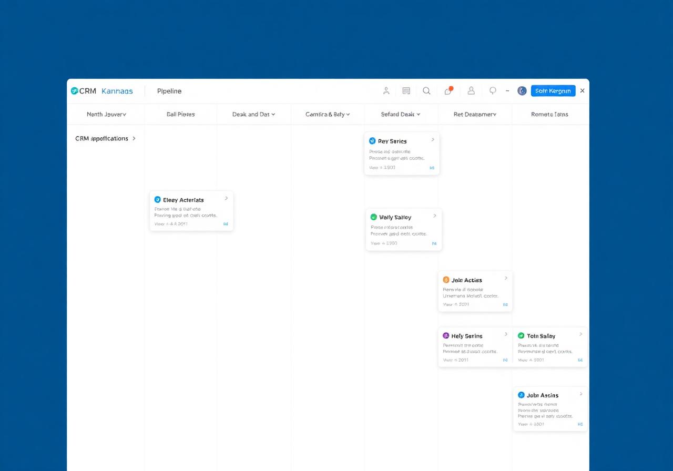Expand the Rey Saries card chevron
The image size is (673, 471).
[433, 140]
